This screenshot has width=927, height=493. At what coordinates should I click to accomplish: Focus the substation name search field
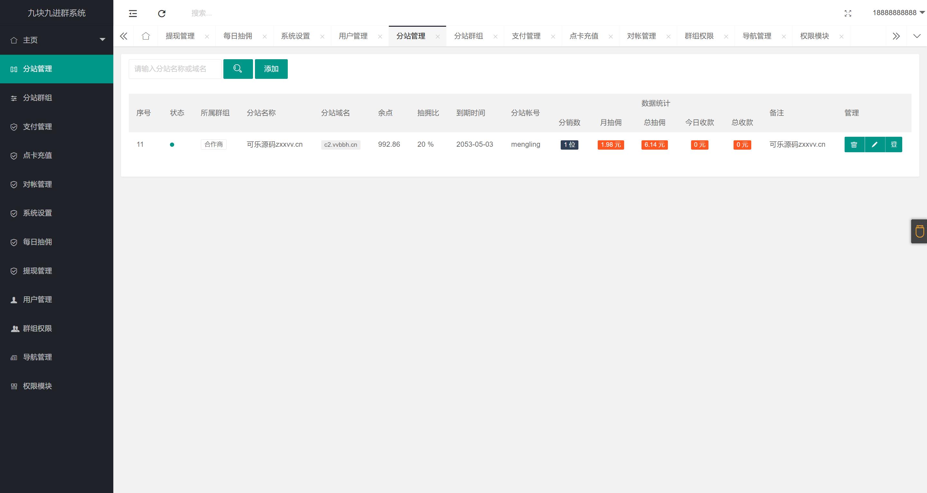175,69
